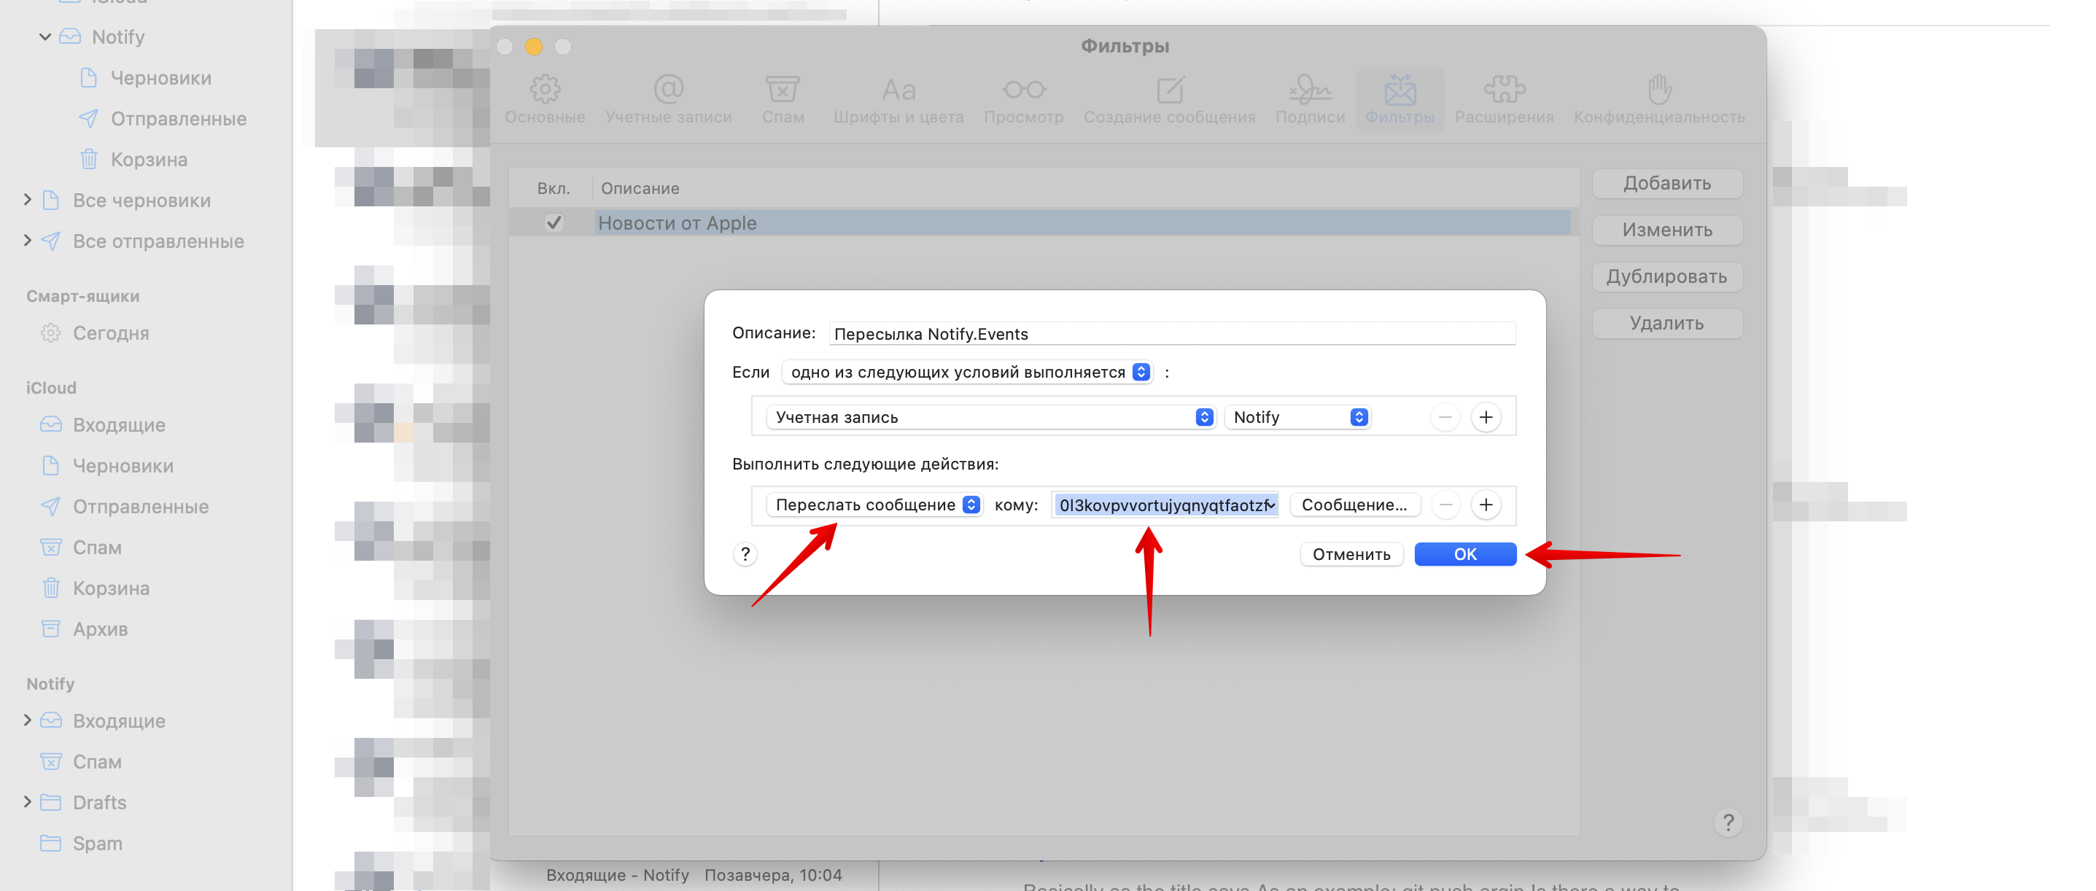The height and width of the screenshot is (891, 2096).
Task: Confirm the rule with OK
Action: [1464, 554]
